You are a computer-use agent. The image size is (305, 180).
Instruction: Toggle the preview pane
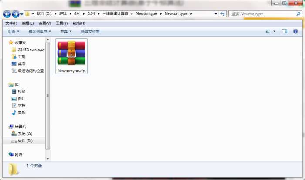[x=285, y=31]
